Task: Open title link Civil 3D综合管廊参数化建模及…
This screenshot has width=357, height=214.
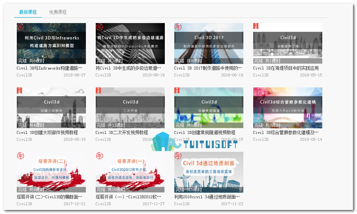Action: coord(286,132)
